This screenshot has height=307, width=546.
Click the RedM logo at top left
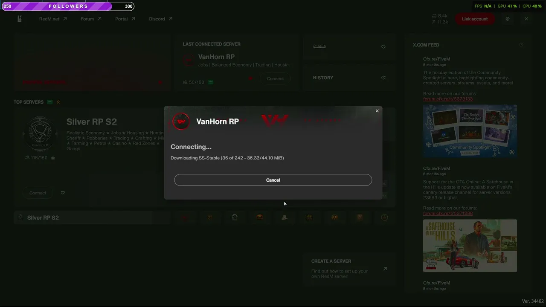pos(20,19)
